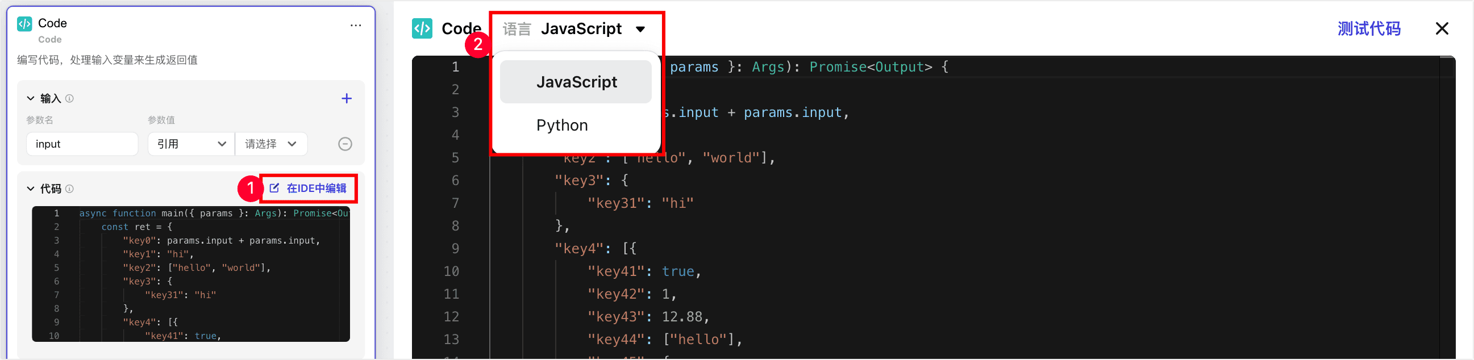The image size is (1474, 360).
Task: Open the three-dot more options menu
Action: click(x=356, y=25)
